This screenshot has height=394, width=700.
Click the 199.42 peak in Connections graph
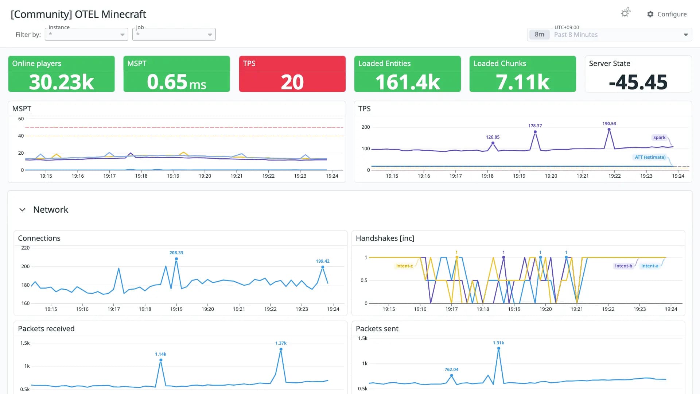pyautogui.click(x=323, y=267)
